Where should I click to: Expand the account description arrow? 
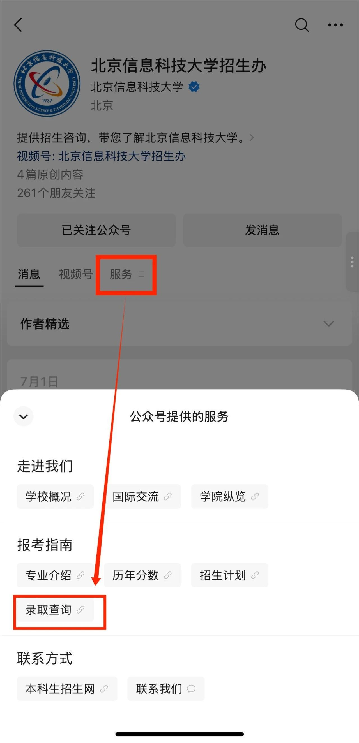pos(252,138)
